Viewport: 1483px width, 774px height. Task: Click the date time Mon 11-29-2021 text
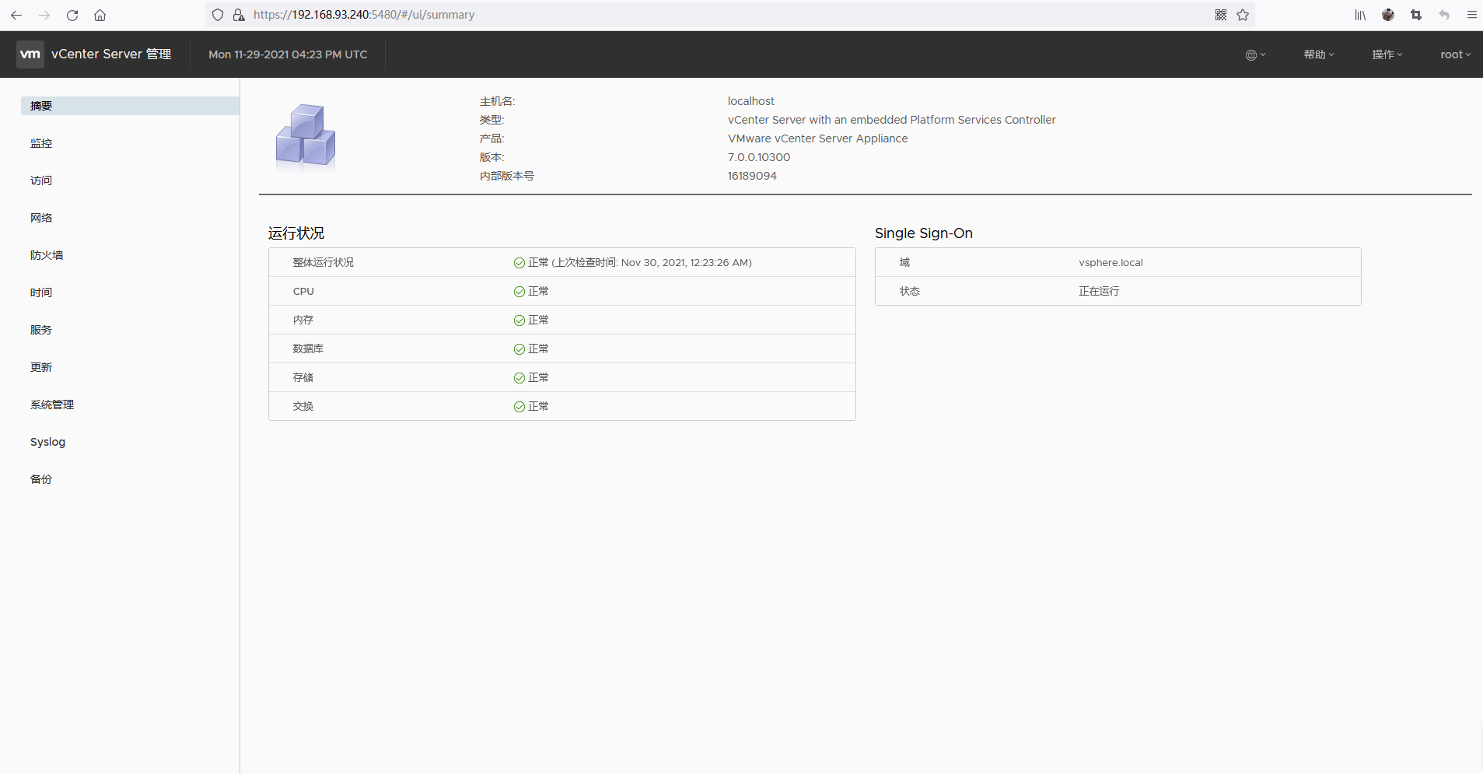coord(288,54)
